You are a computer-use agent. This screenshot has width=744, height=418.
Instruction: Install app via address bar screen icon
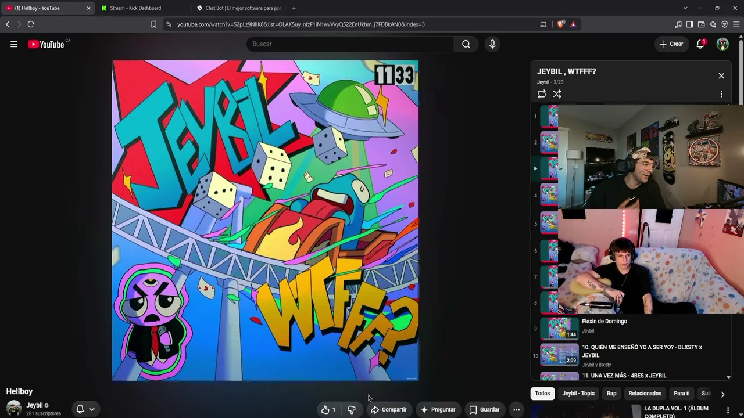point(543,24)
